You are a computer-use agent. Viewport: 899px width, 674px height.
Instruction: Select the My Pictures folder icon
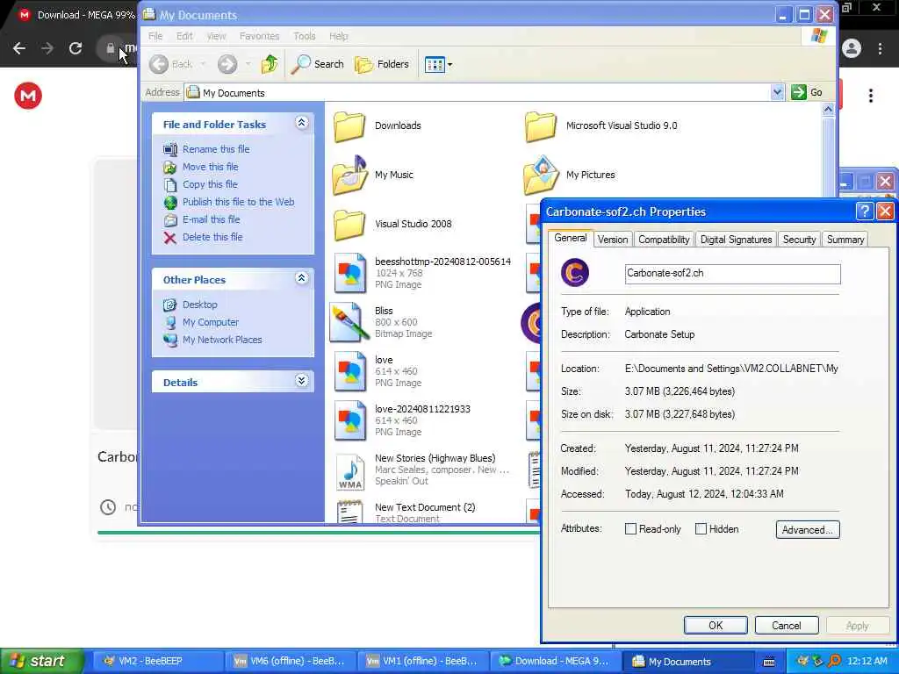click(x=541, y=176)
